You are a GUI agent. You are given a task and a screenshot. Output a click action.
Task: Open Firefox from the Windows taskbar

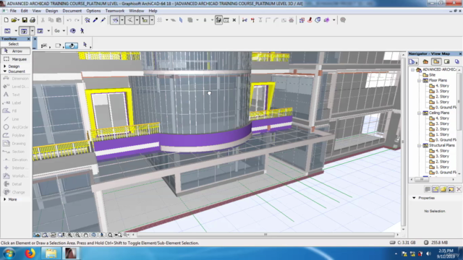(x=30, y=253)
